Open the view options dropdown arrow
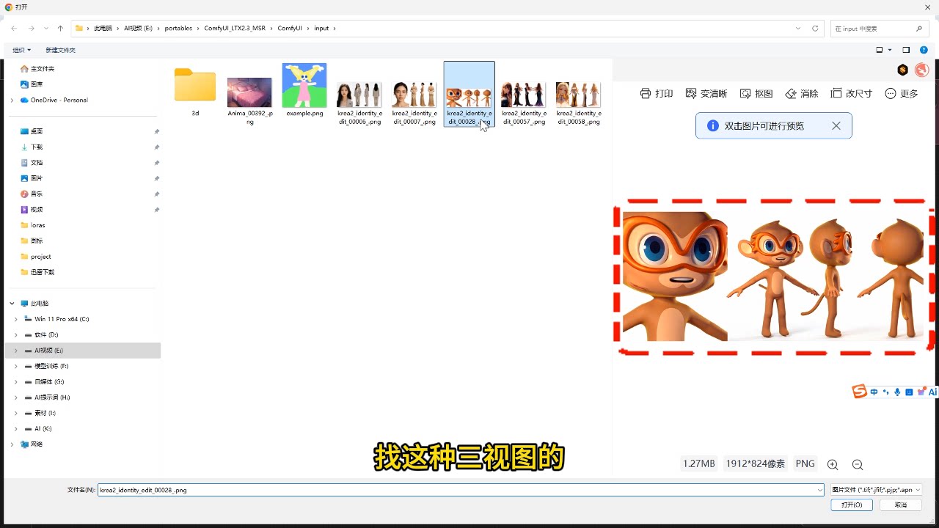 (x=890, y=50)
